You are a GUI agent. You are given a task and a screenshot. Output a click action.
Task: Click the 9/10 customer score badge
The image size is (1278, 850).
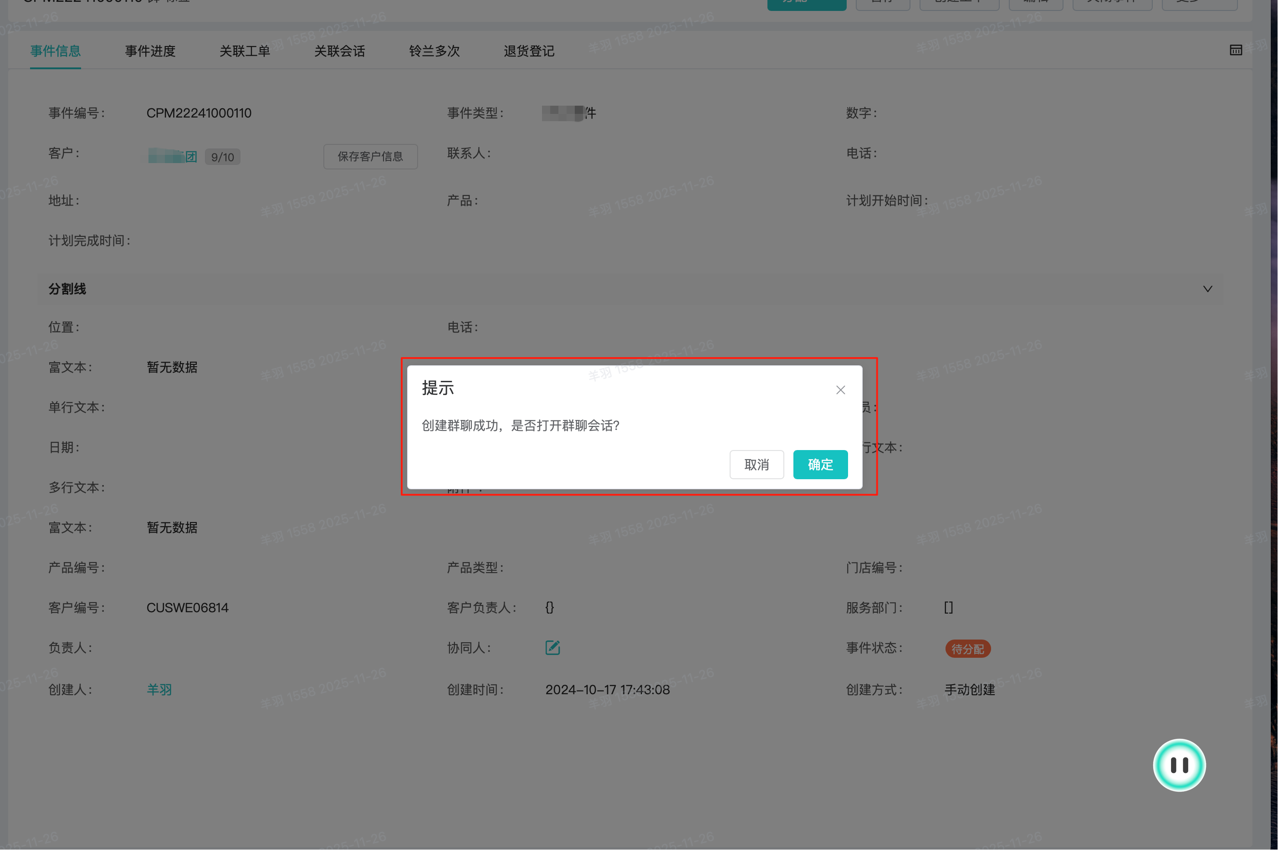click(222, 157)
